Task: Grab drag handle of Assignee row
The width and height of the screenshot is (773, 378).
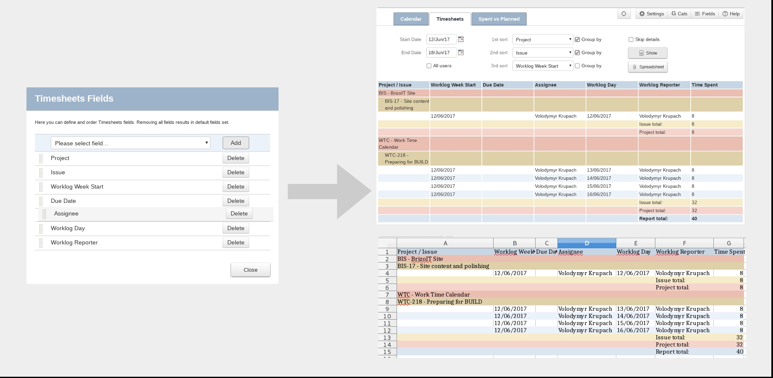Action: click(44, 214)
